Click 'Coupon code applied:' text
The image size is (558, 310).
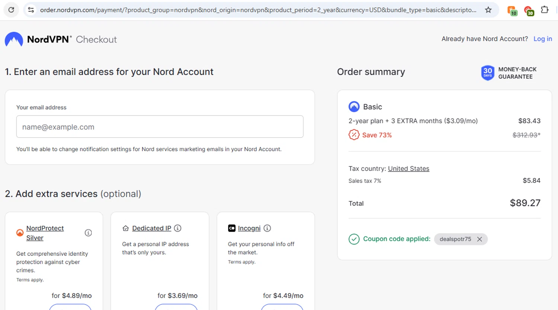click(397, 239)
